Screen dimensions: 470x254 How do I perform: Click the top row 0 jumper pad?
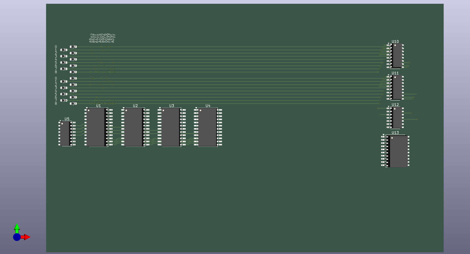[x=73, y=47]
